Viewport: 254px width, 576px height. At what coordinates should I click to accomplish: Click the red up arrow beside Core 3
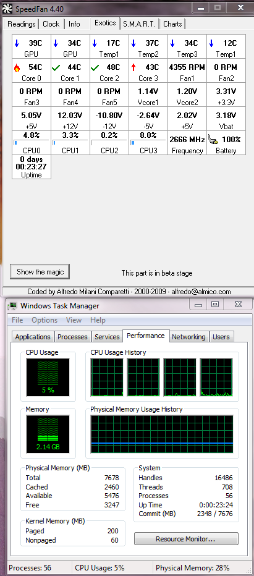click(x=133, y=67)
